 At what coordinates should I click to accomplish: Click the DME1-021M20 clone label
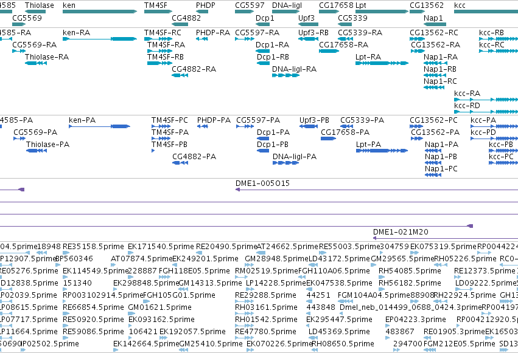(x=401, y=232)
